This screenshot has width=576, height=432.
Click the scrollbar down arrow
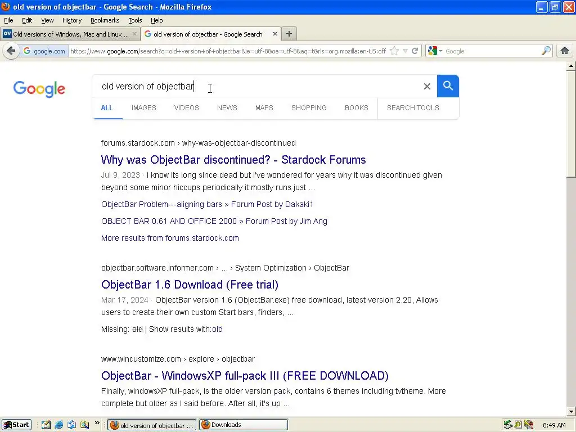[571, 411]
